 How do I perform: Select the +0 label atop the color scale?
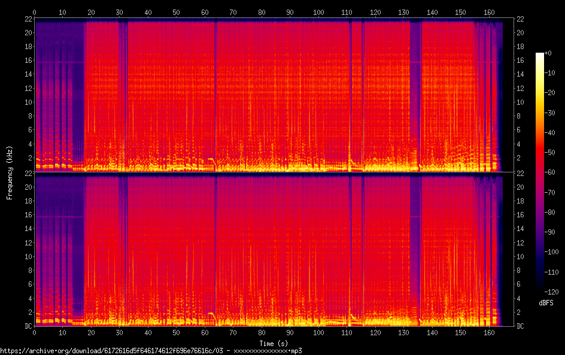tap(548, 53)
